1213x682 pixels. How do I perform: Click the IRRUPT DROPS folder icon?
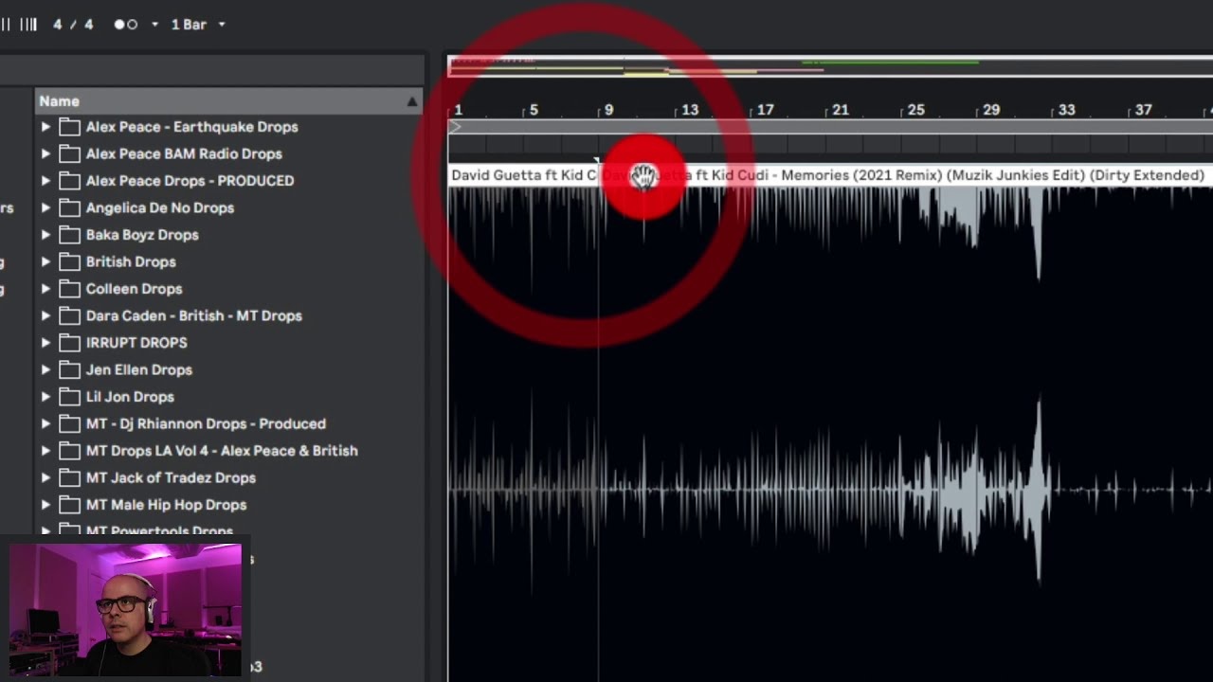click(x=69, y=343)
